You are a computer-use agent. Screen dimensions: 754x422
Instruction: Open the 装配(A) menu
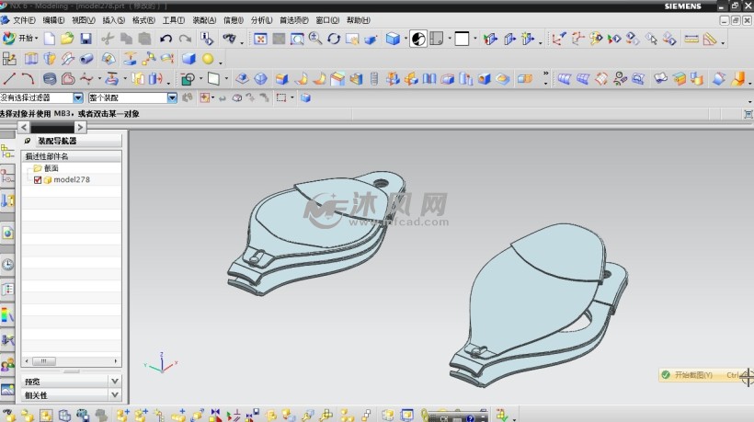coord(204,19)
